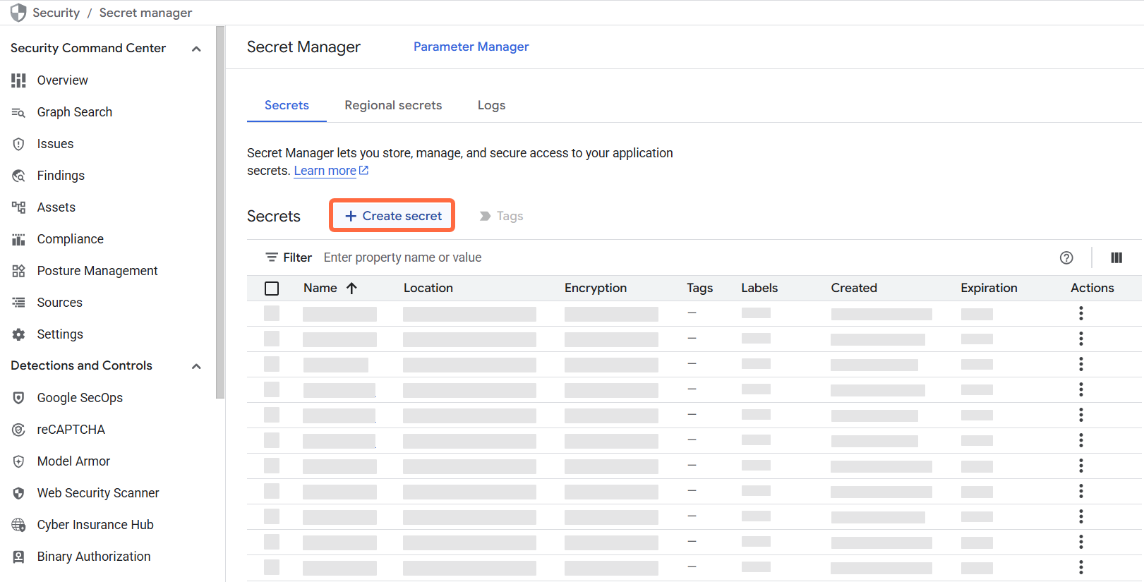Click the Google SecOps shield icon
1144x582 pixels.
tap(18, 398)
